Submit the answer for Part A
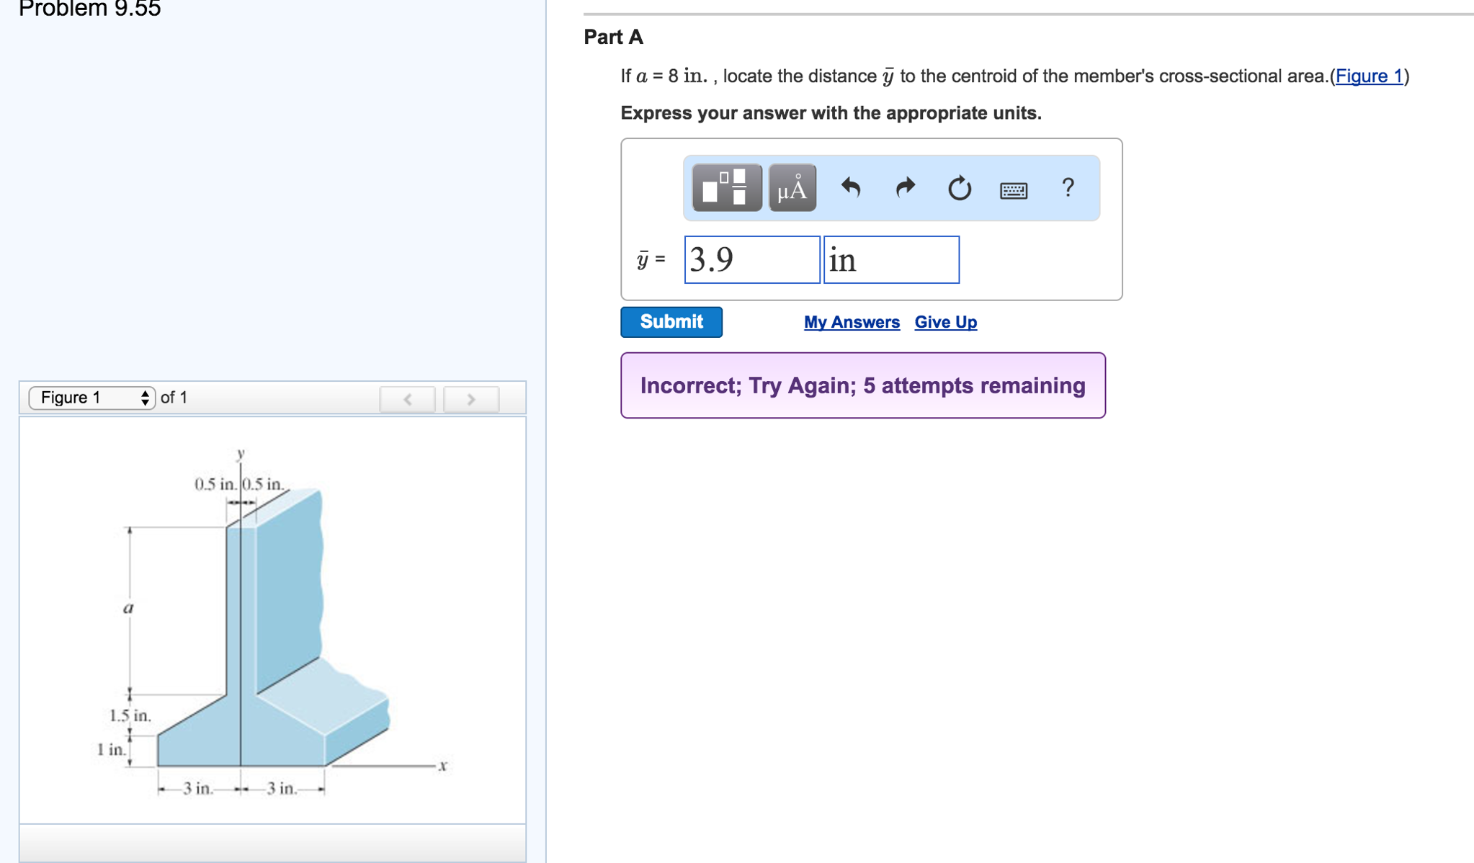The height and width of the screenshot is (863, 1474). click(x=671, y=322)
